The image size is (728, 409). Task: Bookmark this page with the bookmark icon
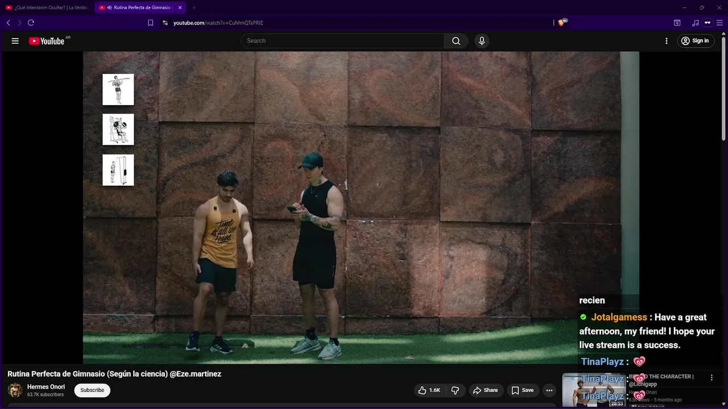coord(151,23)
